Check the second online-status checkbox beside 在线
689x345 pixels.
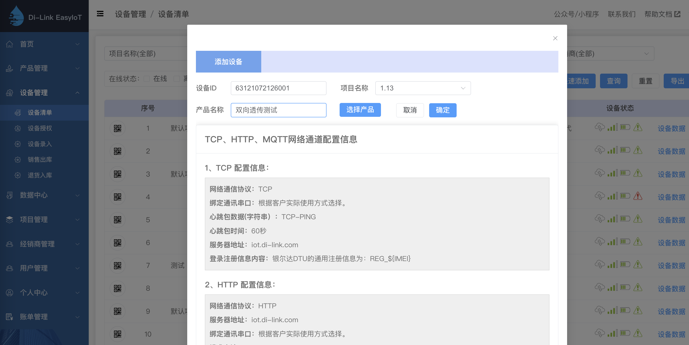(x=177, y=79)
